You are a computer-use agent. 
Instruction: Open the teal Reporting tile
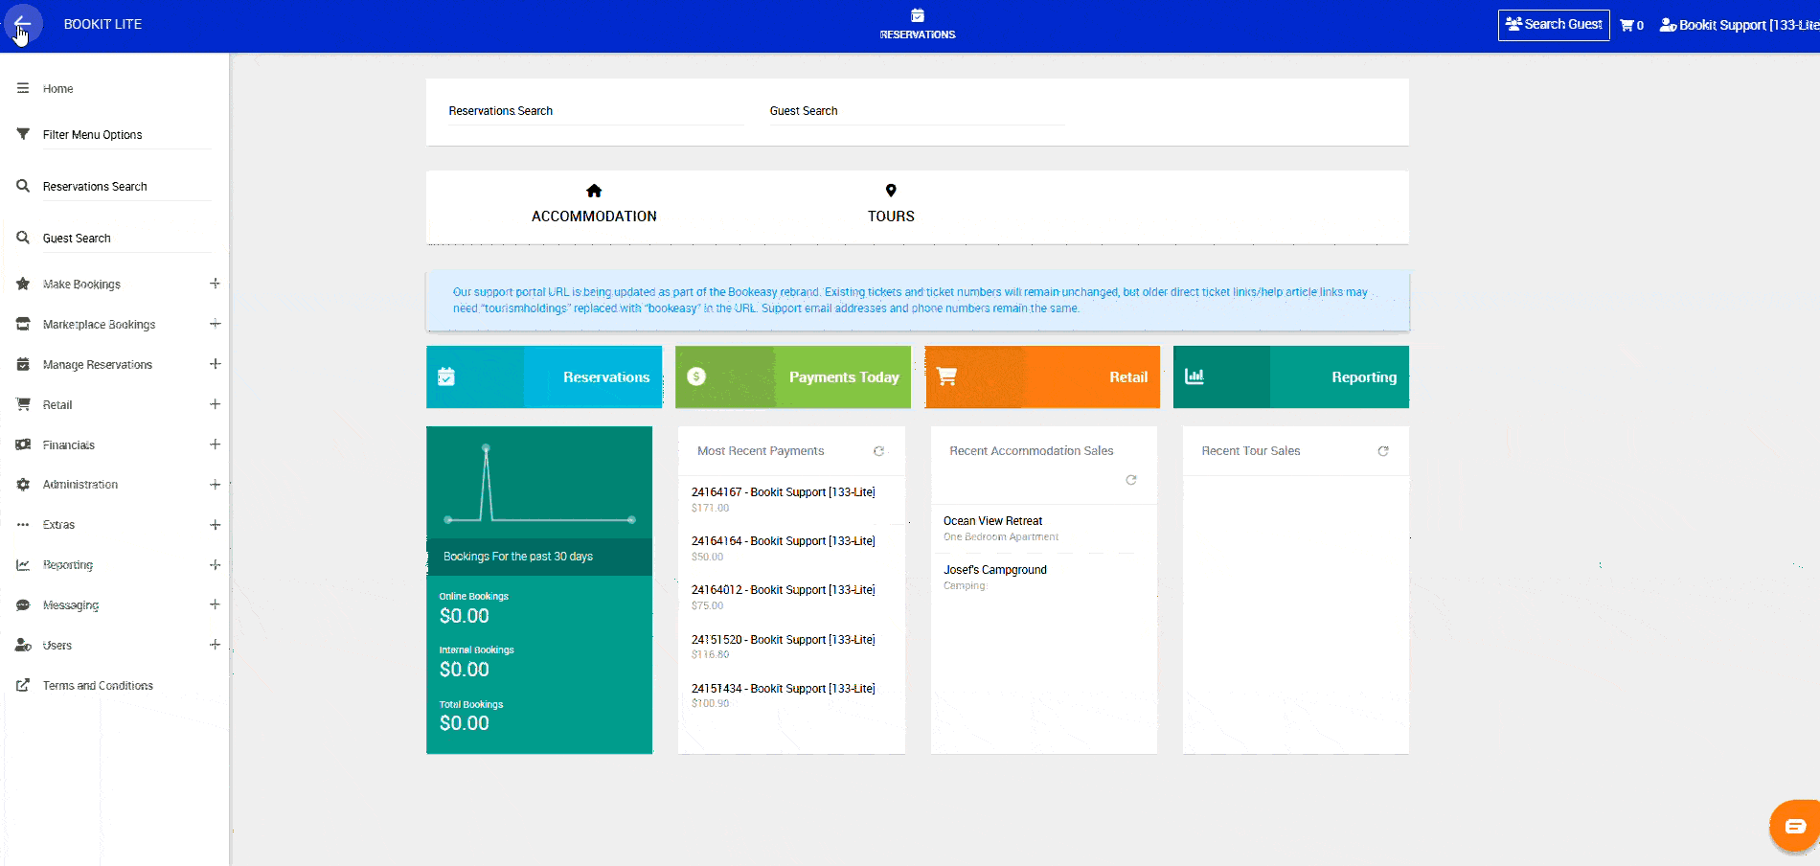point(1291,377)
